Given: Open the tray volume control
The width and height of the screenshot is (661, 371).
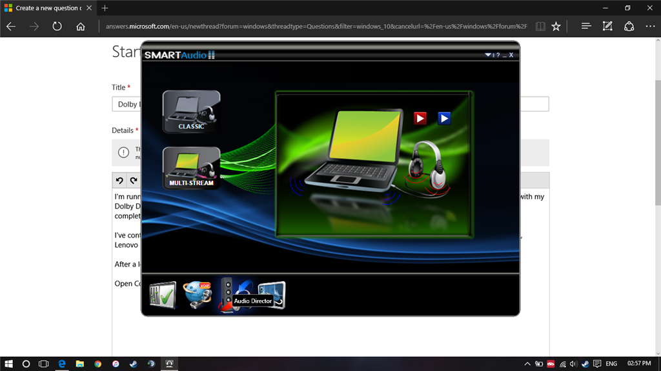Looking at the screenshot, I should tap(573, 364).
